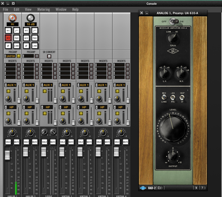Toggle the PAD button on Analog 2 channel
Screen dimensions: 222x197
[35, 38]
